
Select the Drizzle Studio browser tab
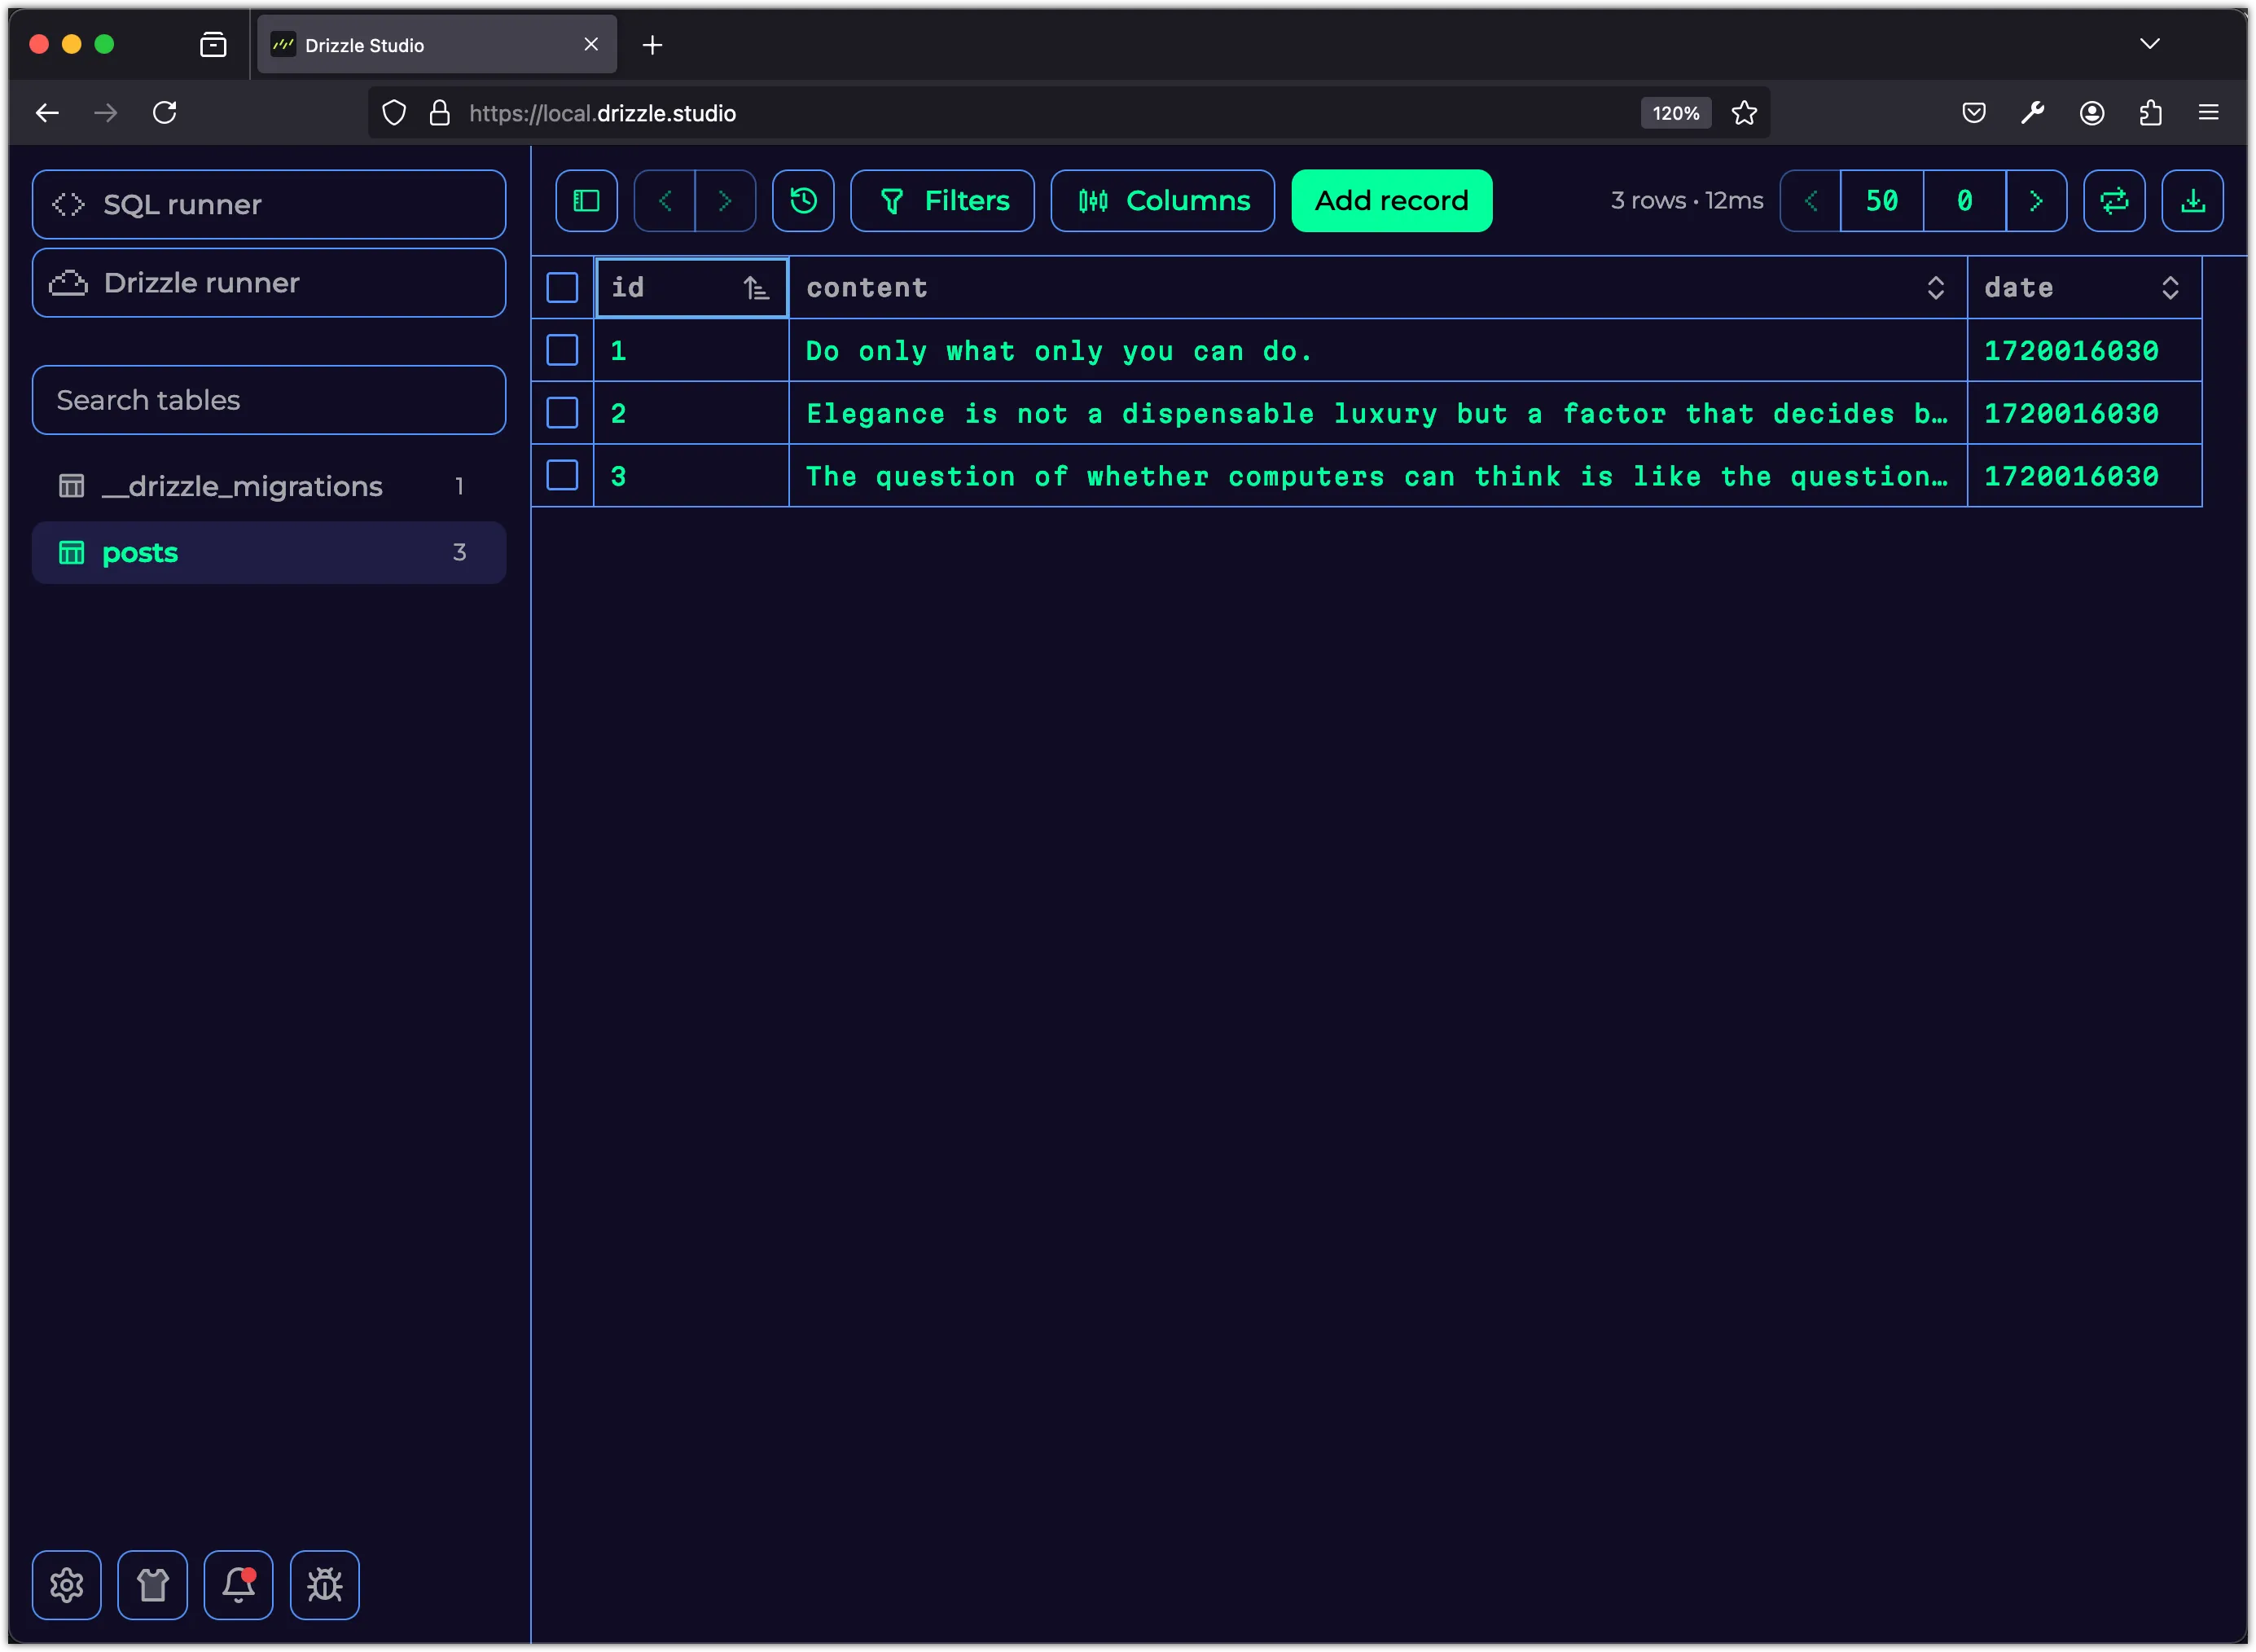coord(437,45)
